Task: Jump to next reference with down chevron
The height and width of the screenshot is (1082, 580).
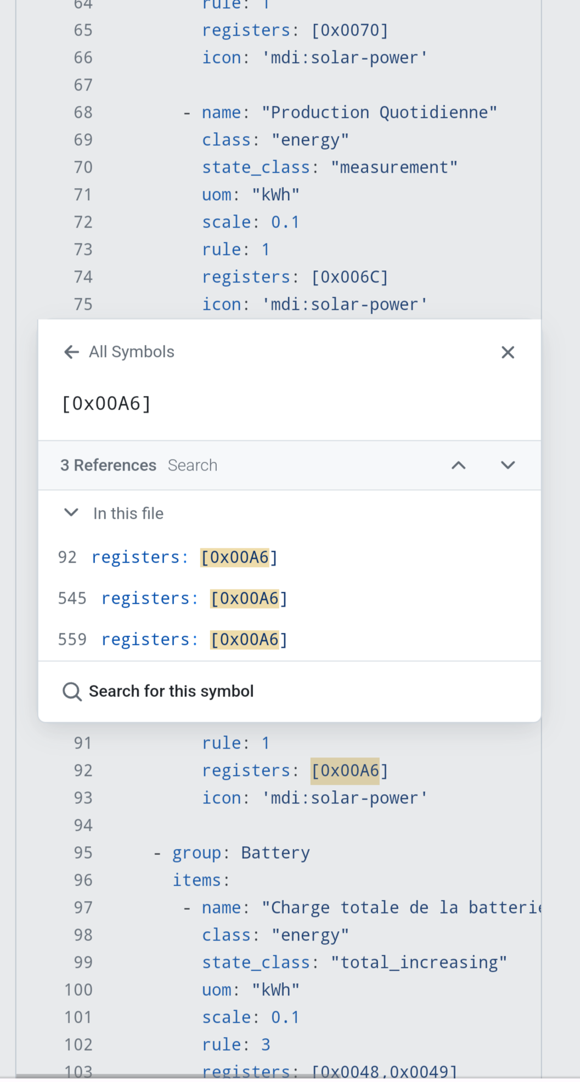Action: (508, 466)
